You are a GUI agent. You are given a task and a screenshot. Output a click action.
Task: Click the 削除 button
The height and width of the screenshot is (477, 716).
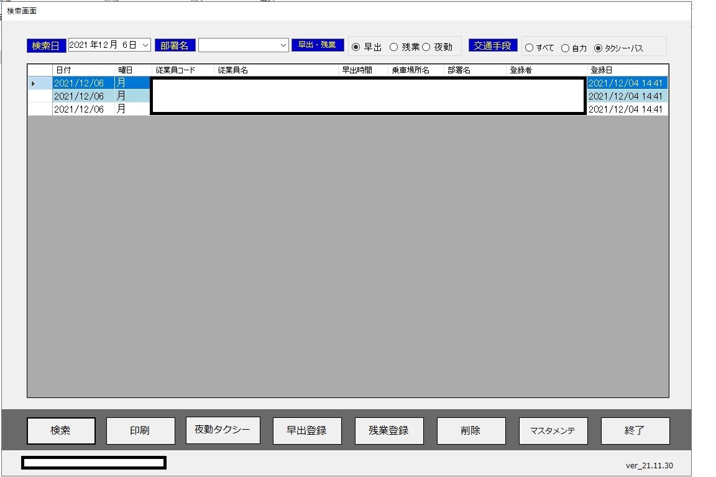(x=471, y=430)
